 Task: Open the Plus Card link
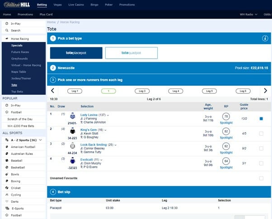(x=46, y=14)
